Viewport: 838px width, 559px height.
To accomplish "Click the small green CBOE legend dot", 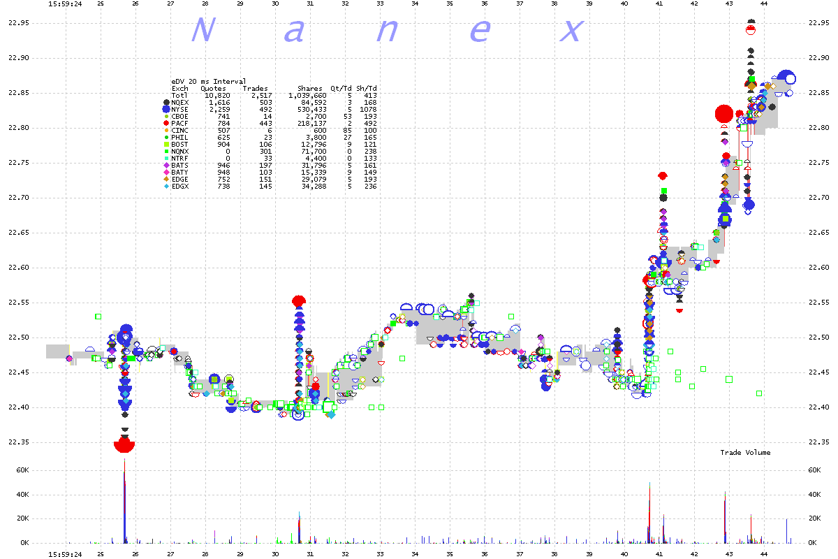I will click(x=166, y=116).
